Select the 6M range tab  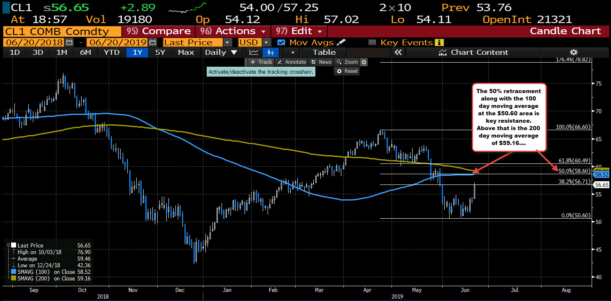[85, 52]
